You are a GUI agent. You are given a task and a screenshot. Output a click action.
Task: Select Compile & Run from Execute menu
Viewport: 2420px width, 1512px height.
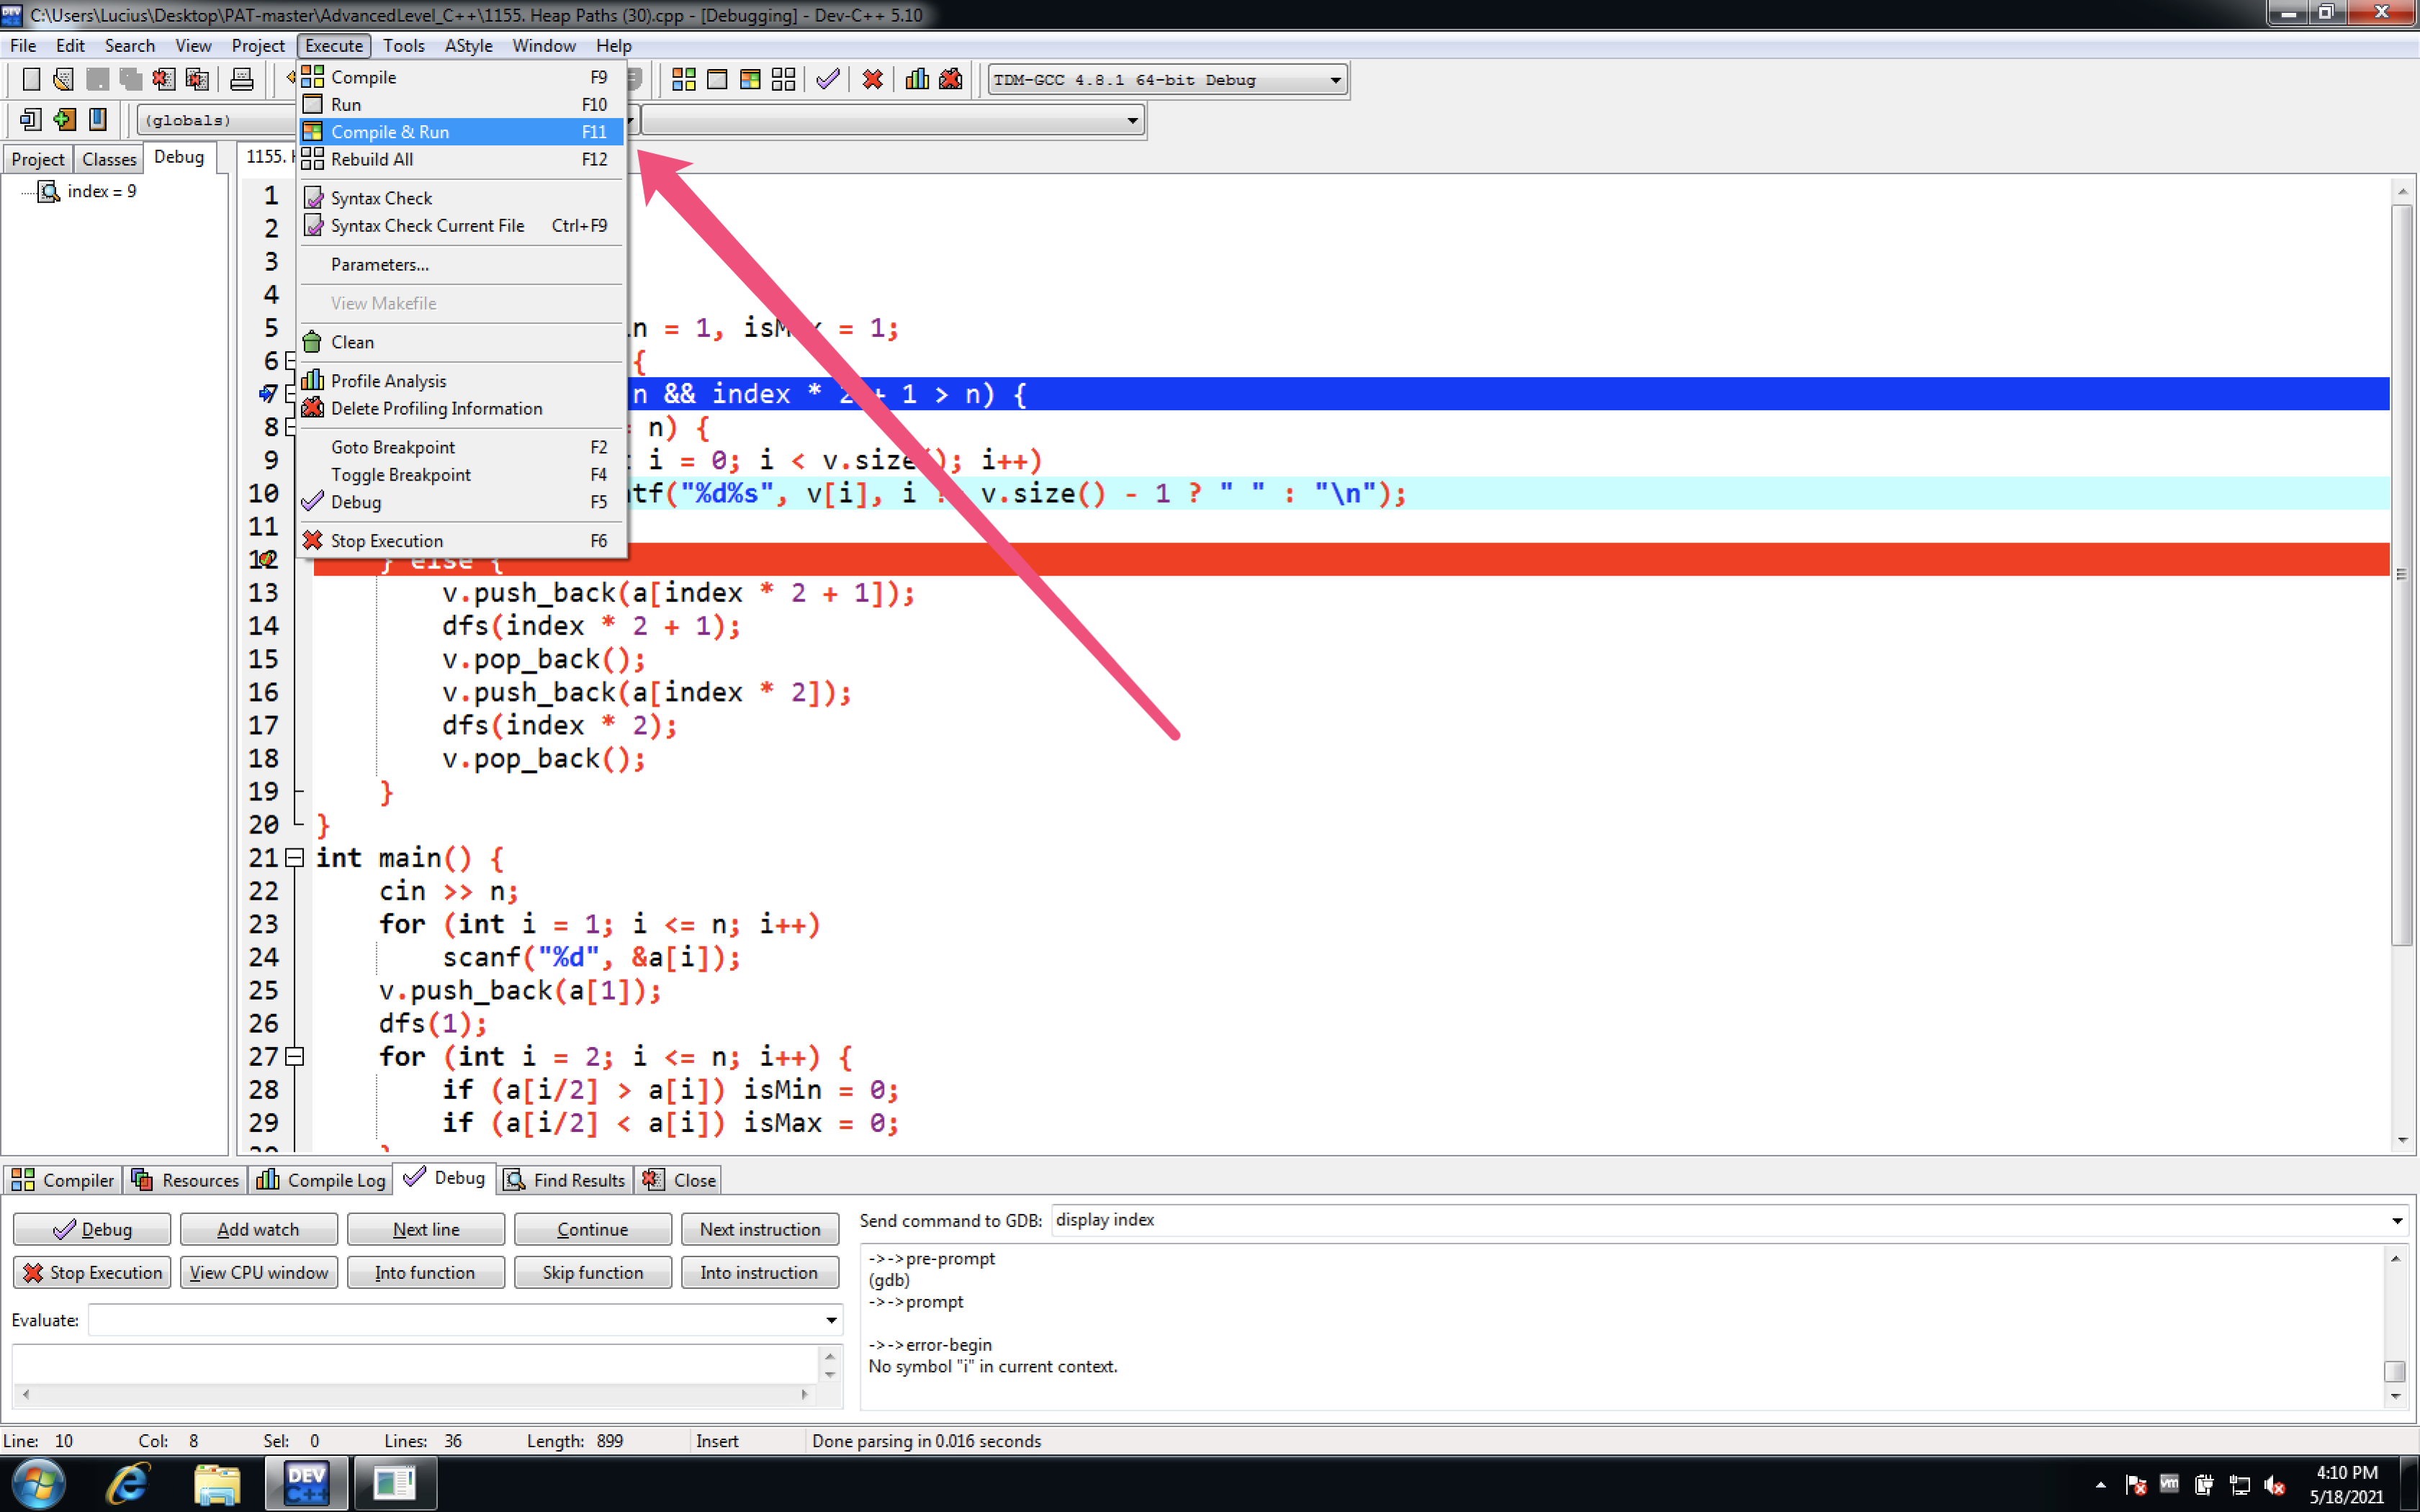390,132
